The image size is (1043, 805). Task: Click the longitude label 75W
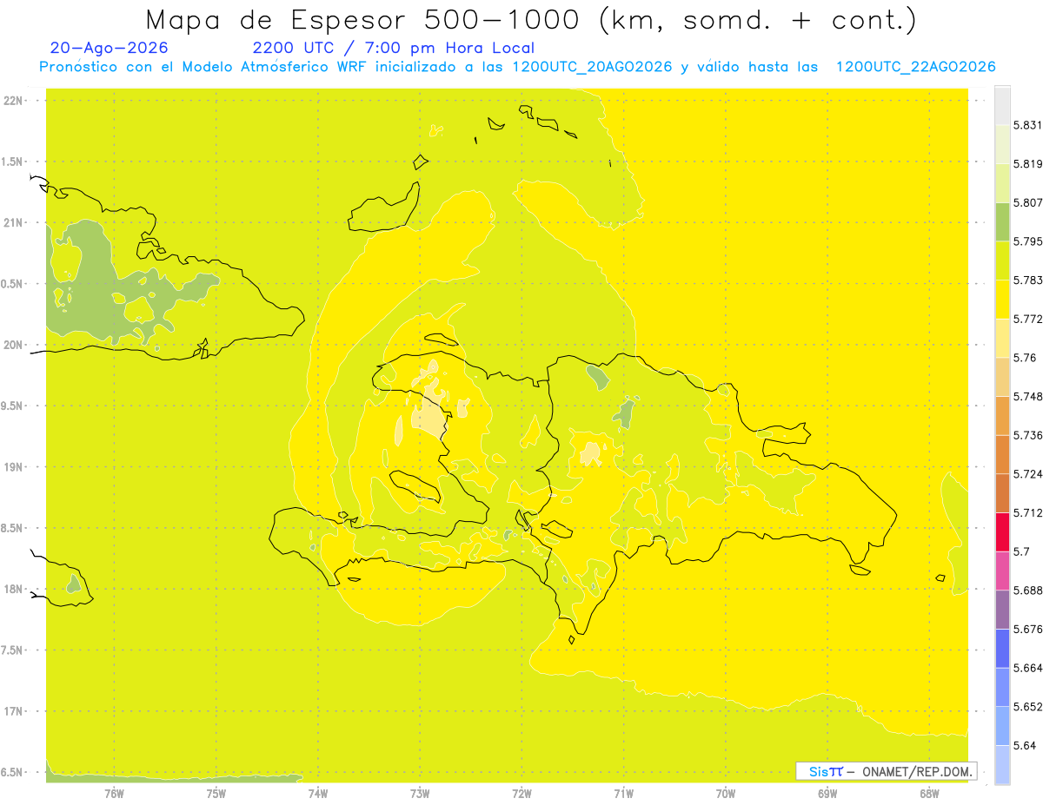click(x=216, y=793)
